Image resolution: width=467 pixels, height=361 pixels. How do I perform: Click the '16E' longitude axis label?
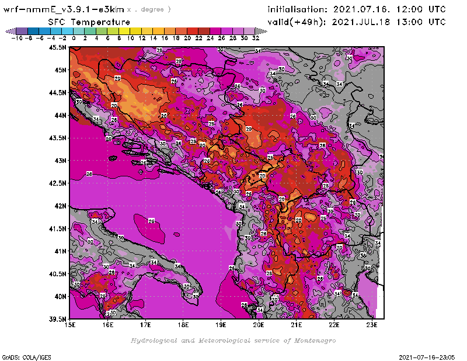[x=108, y=325]
